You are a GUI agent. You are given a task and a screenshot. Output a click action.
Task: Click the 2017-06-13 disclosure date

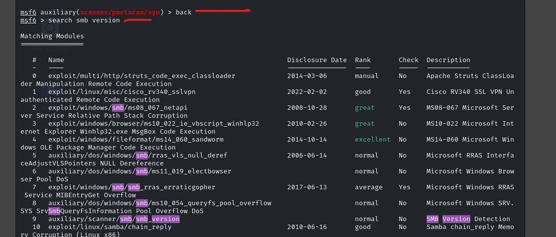pyautogui.click(x=307, y=187)
